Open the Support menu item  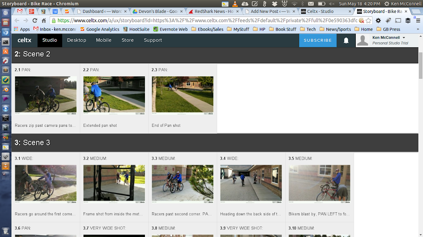pyautogui.click(x=152, y=40)
